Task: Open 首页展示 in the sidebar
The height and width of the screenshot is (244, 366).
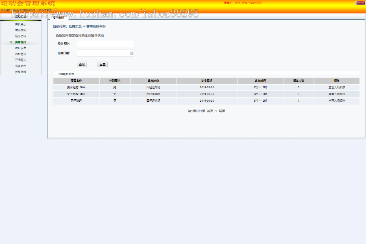Action: pyautogui.click(x=20, y=24)
